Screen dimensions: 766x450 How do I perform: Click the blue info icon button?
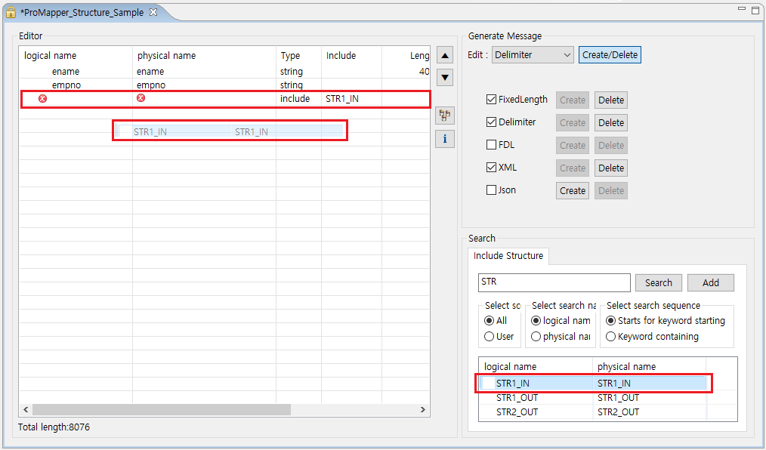(446, 139)
